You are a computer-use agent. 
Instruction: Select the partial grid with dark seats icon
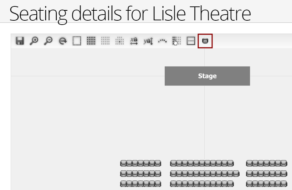(x=119, y=41)
